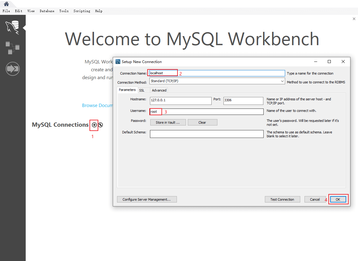
Task: Open the Migration wizard sidebar icon
Action: [x=13, y=69]
